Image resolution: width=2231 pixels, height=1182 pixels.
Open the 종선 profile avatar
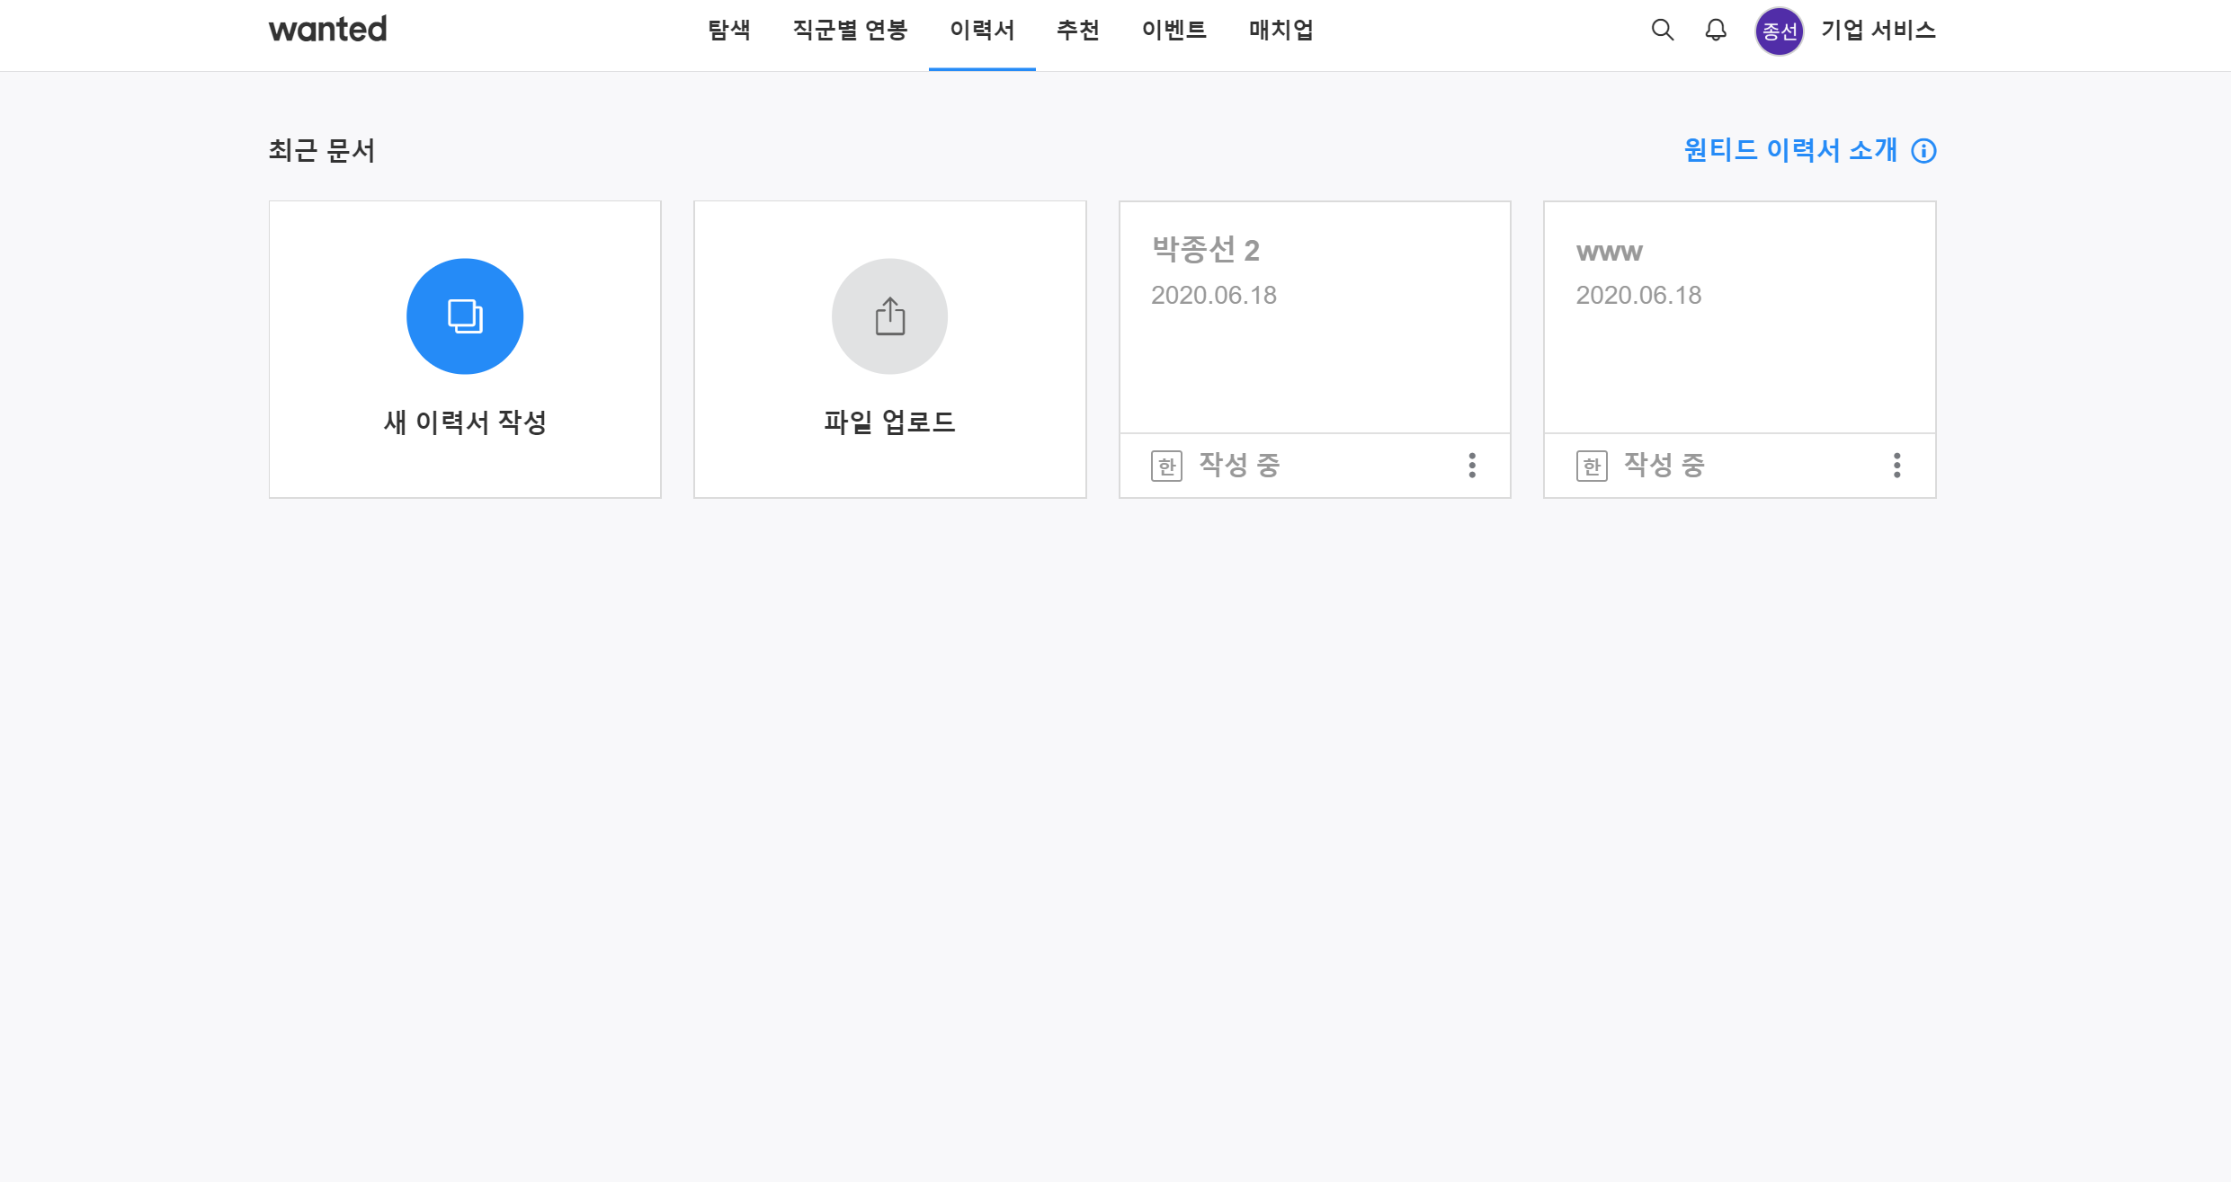click(x=1779, y=31)
